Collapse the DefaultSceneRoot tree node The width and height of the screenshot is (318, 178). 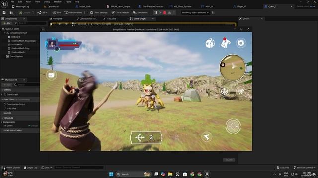tap(5, 33)
